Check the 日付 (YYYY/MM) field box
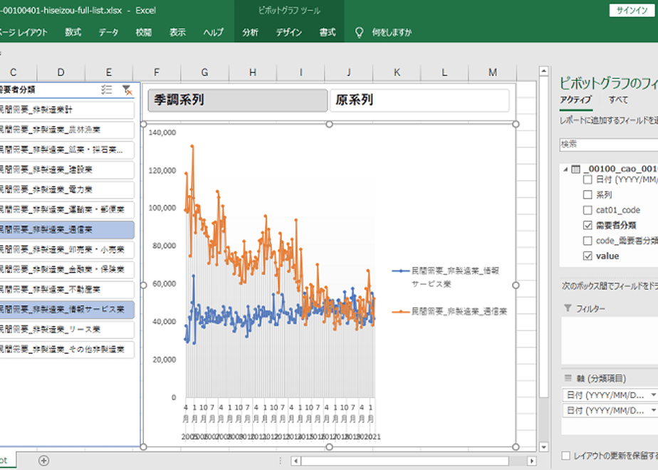Viewport: 658px width, 470px height. (587, 179)
